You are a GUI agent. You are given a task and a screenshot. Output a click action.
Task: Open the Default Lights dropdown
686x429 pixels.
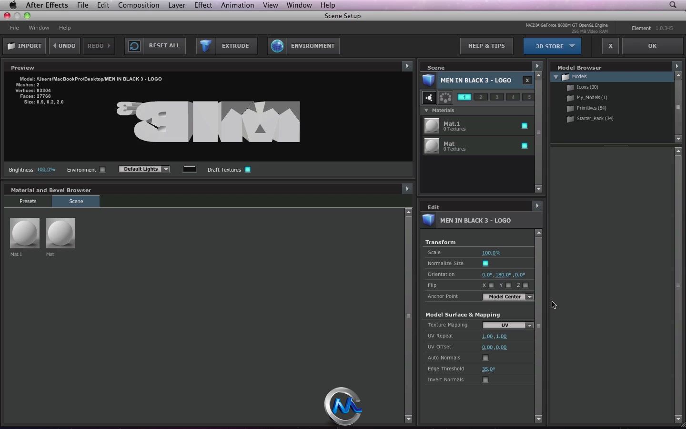pos(144,169)
